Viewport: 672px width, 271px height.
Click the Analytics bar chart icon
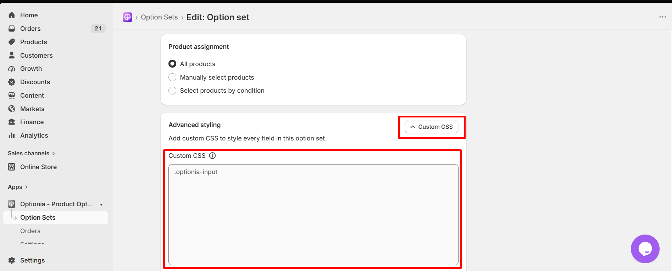[12, 135]
